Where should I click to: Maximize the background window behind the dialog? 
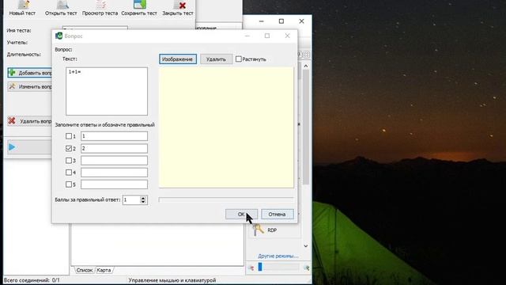coord(281,21)
